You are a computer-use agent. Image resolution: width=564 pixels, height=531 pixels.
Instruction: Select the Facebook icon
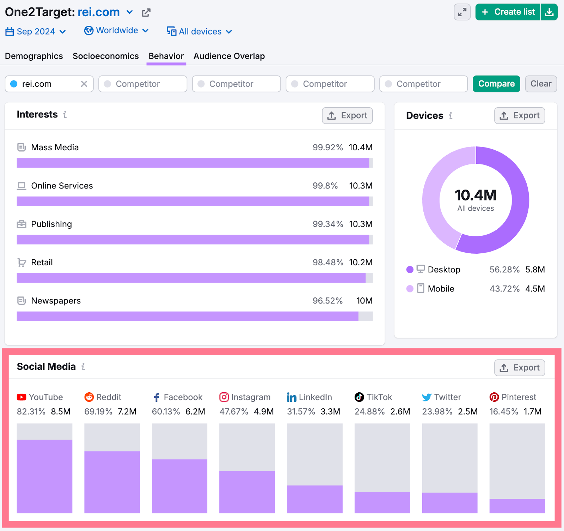[x=156, y=397]
